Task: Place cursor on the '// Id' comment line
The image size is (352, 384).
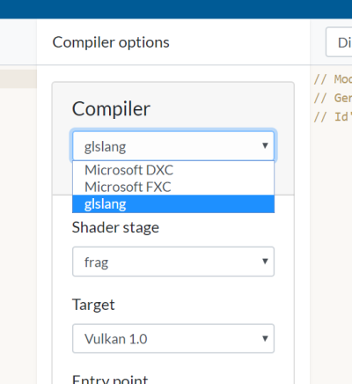Action: tap(333, 117)
